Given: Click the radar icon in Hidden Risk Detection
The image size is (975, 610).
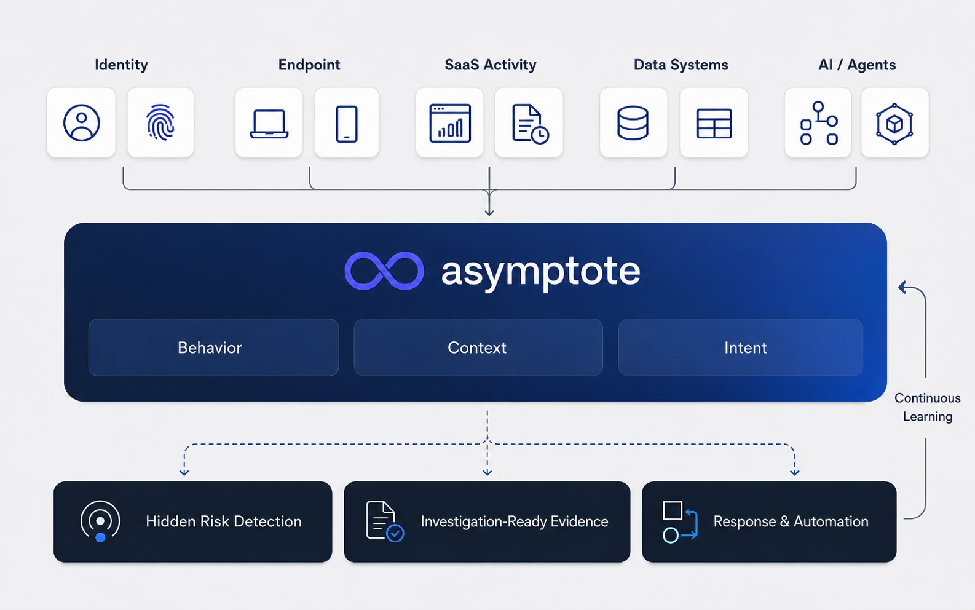Looking at the screenshot, I should pos(100,521).
